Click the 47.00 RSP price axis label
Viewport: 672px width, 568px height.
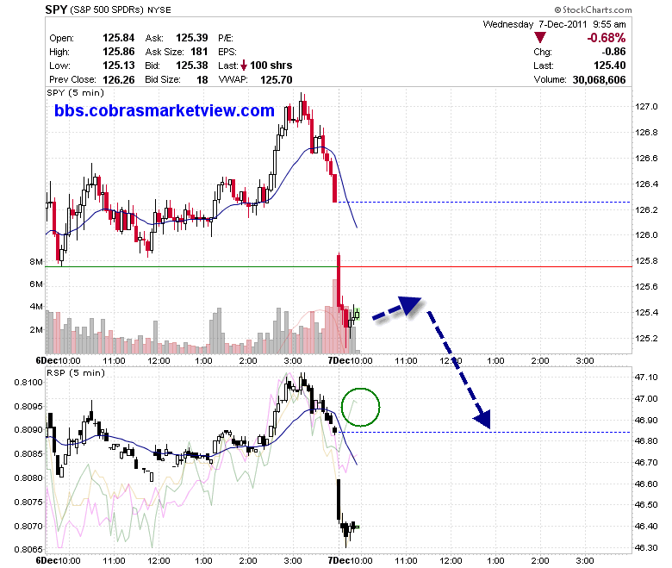[x=646, y=399]
